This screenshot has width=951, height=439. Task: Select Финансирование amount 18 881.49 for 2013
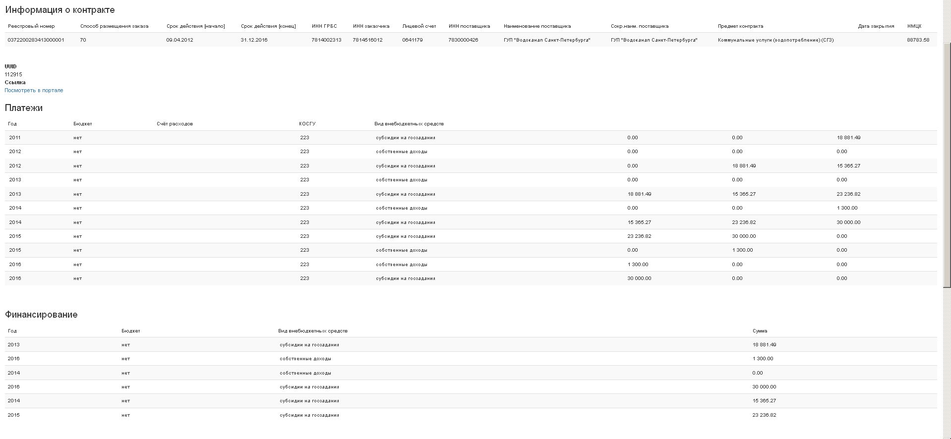[764, 345]
